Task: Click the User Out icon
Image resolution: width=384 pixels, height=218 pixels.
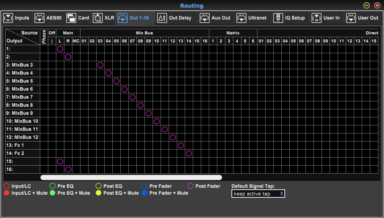Action: pyautogui.click(x=351, y=18)
